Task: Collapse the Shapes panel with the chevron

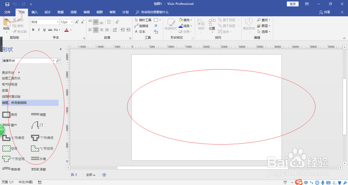Action: click(61, 49)
